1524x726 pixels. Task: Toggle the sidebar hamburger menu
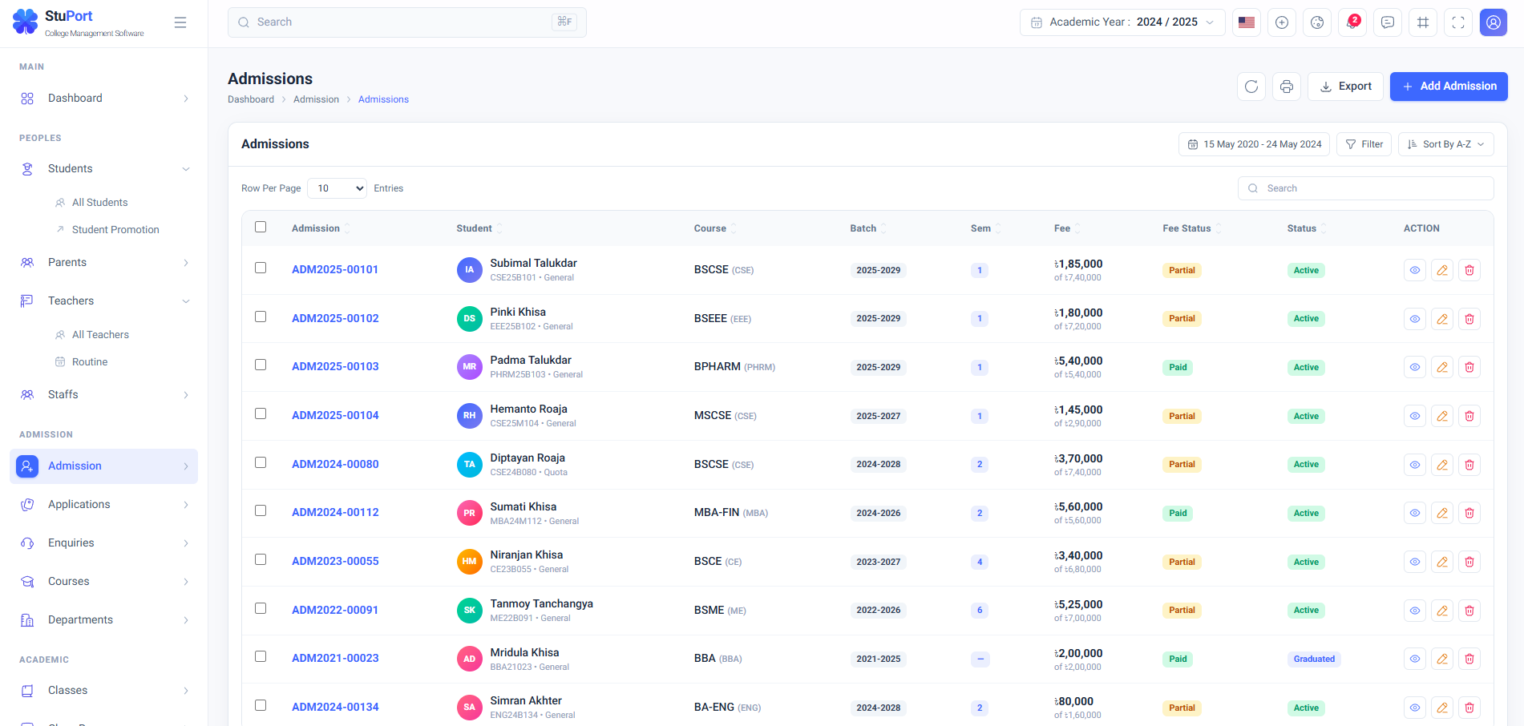(180, 22)
